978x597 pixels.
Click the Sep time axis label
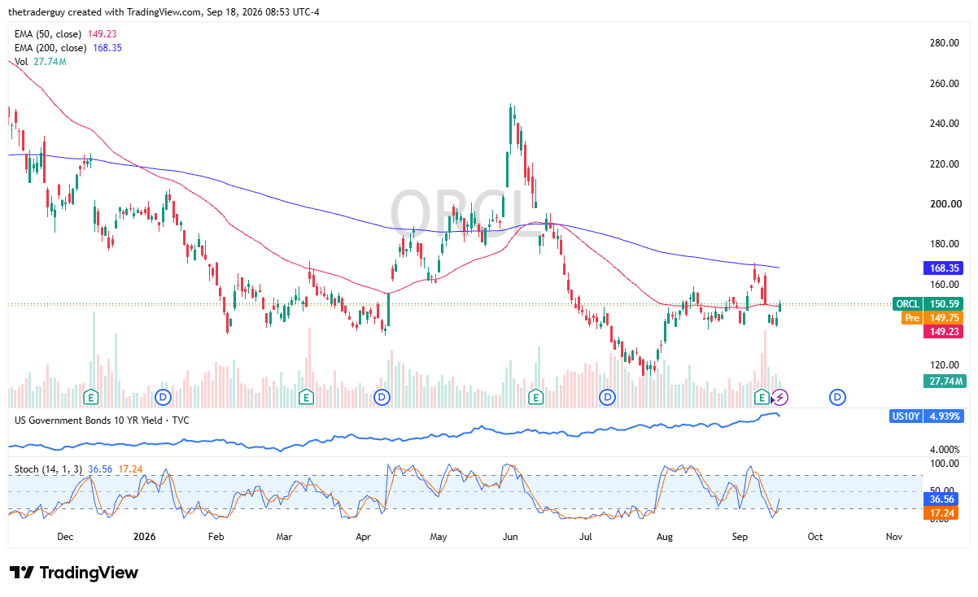(x=740, y=537)
